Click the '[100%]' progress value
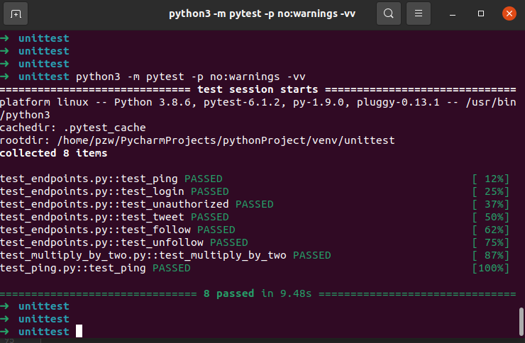525x343 pixels. coord(490,268)
